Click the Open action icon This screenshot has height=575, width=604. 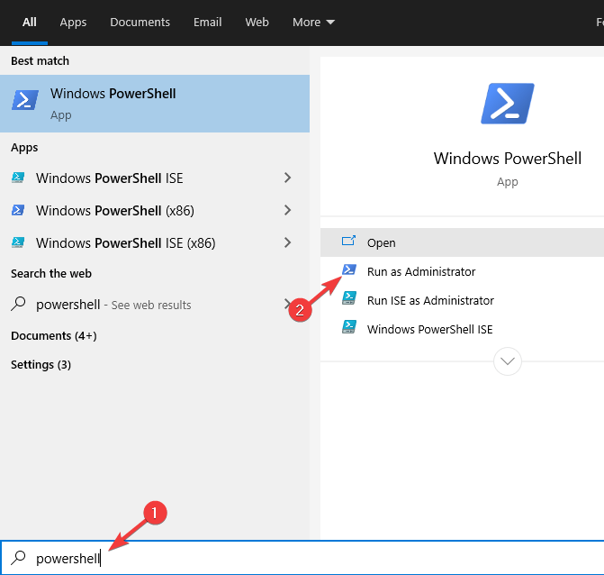[348, 241]
